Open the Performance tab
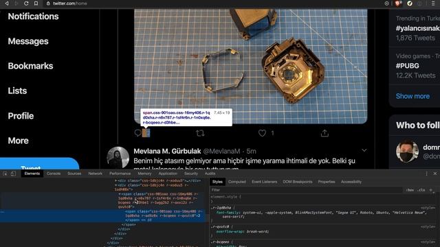This screenshot has width=440, height=247. click(x=120, y=174)
